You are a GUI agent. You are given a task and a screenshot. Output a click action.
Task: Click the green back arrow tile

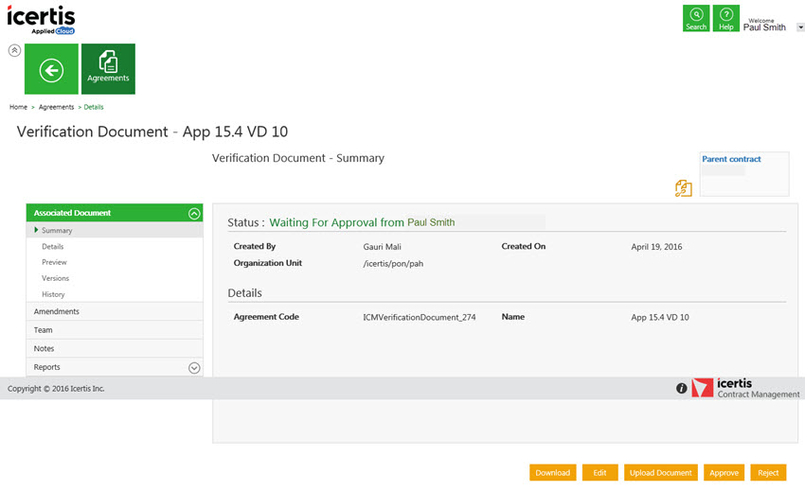click(51, 69)
